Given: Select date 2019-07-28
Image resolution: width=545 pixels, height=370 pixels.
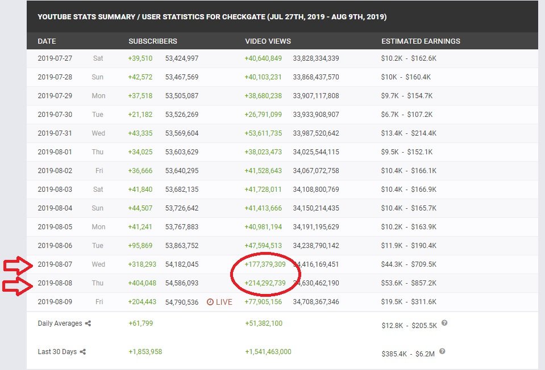Looking at the screenshot, I should click(55, 77).
